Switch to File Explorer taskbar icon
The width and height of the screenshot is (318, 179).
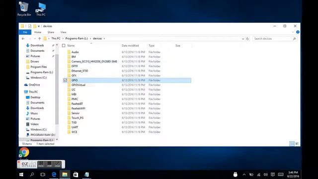[x=65, y=175]
